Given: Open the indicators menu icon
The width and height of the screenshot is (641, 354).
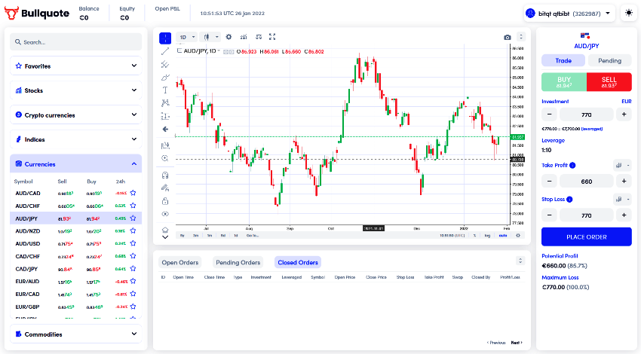Looking at the screenshot, I should click(244, 37).
